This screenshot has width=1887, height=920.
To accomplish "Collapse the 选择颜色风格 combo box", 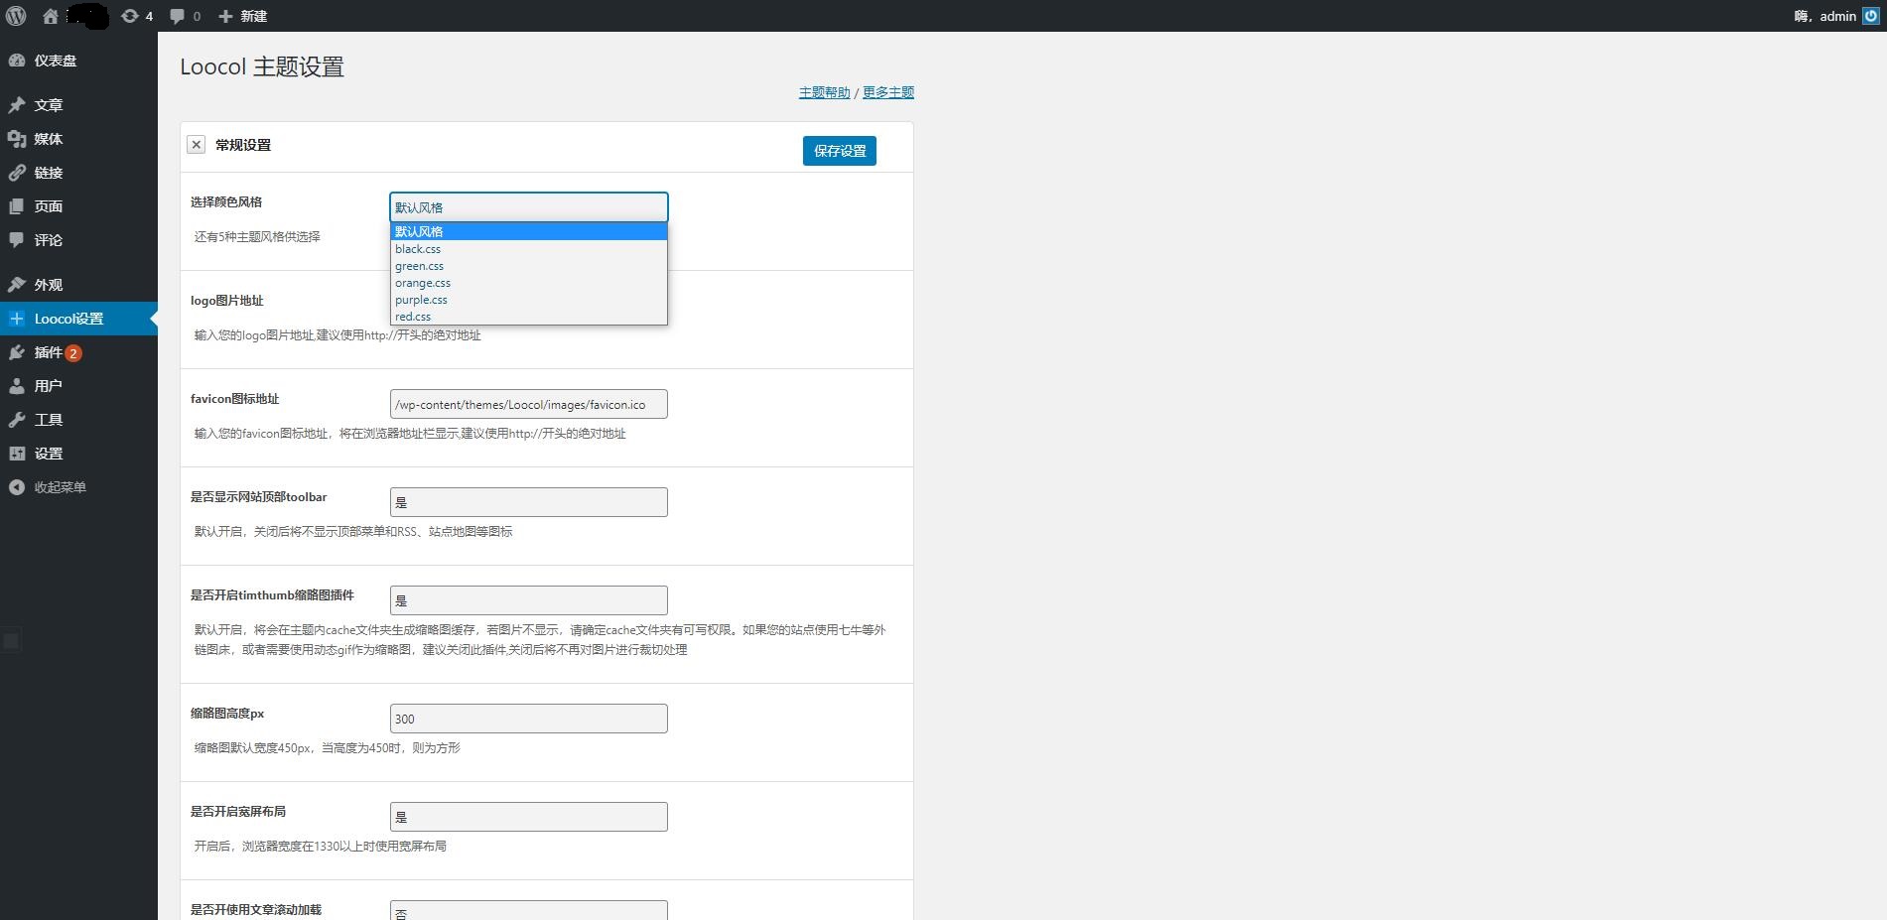I will coord(529,207).
